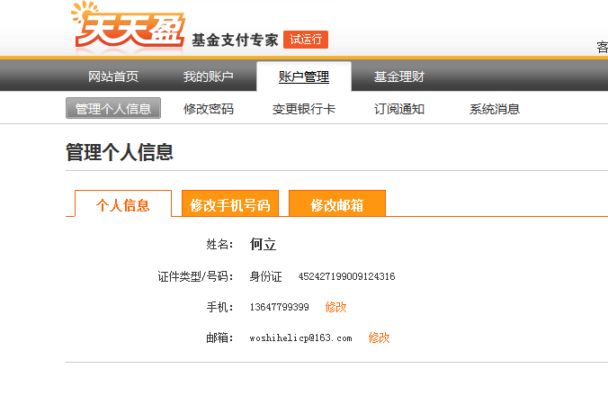Open the 修改密码 sub-menu link
The width and height of the screenshot is (608, 405).
[209, 109]
